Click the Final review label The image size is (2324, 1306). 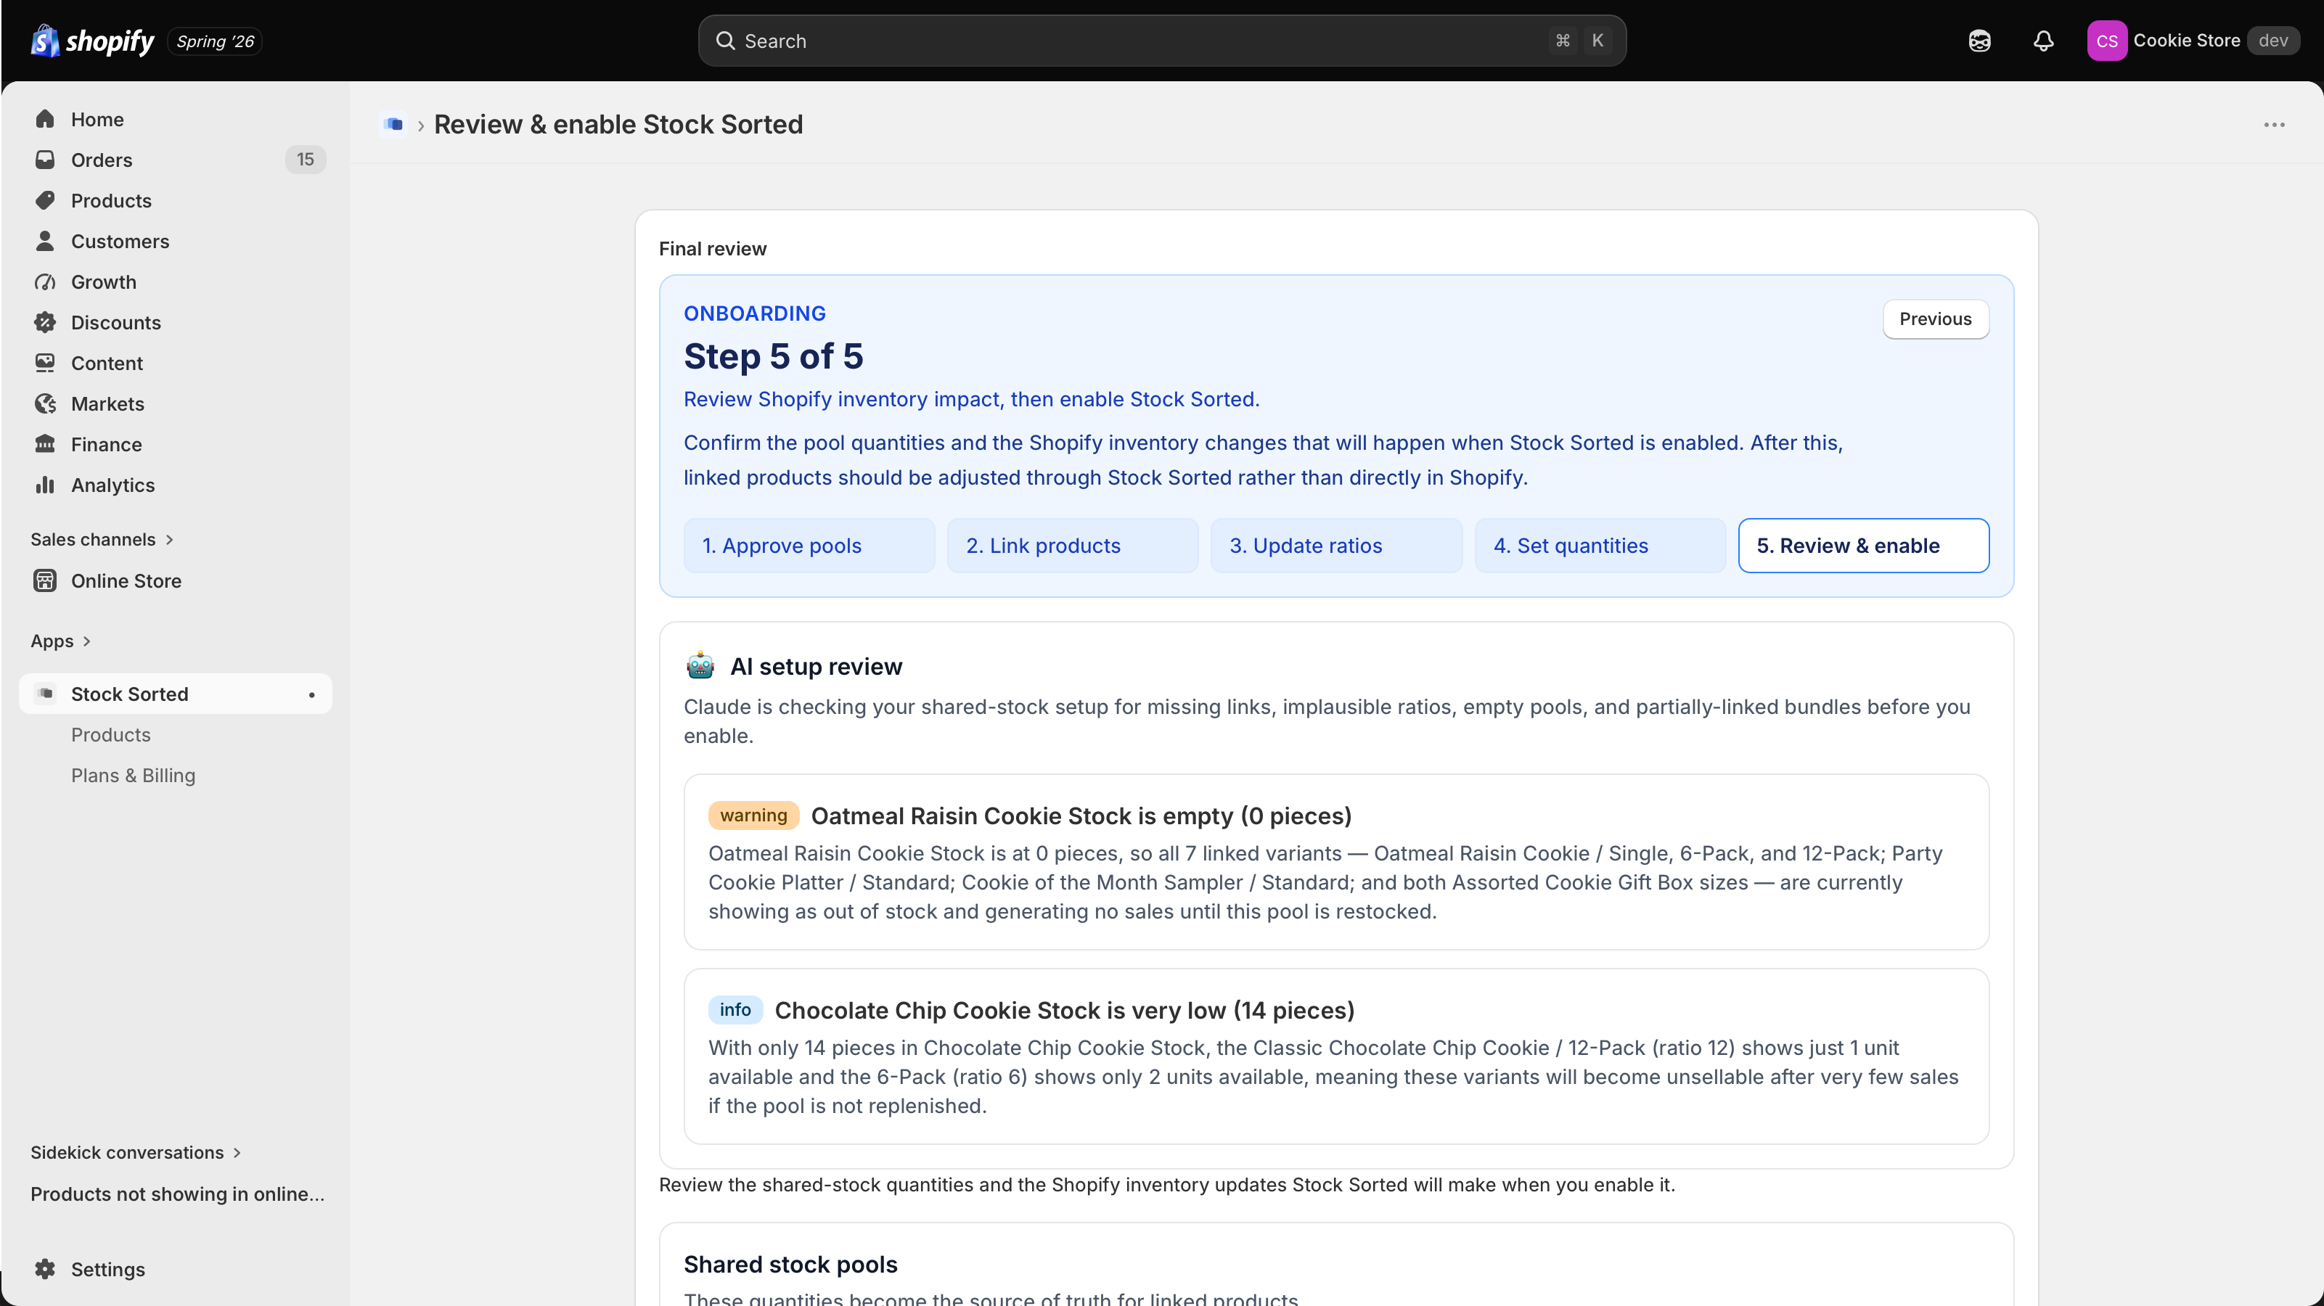pos(713,248)
